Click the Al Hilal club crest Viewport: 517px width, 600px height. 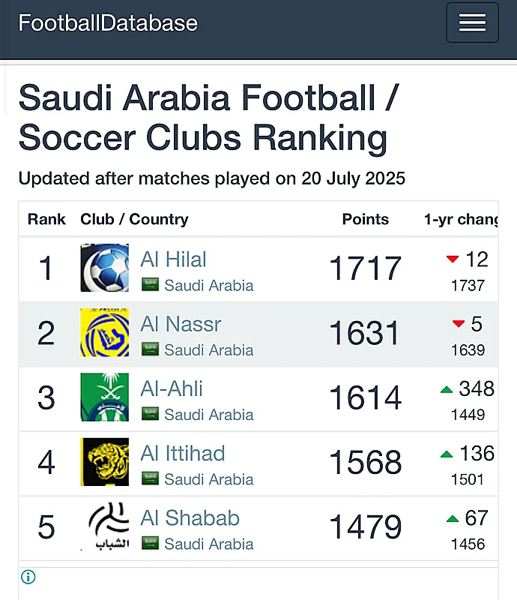[x=104, y=268]
